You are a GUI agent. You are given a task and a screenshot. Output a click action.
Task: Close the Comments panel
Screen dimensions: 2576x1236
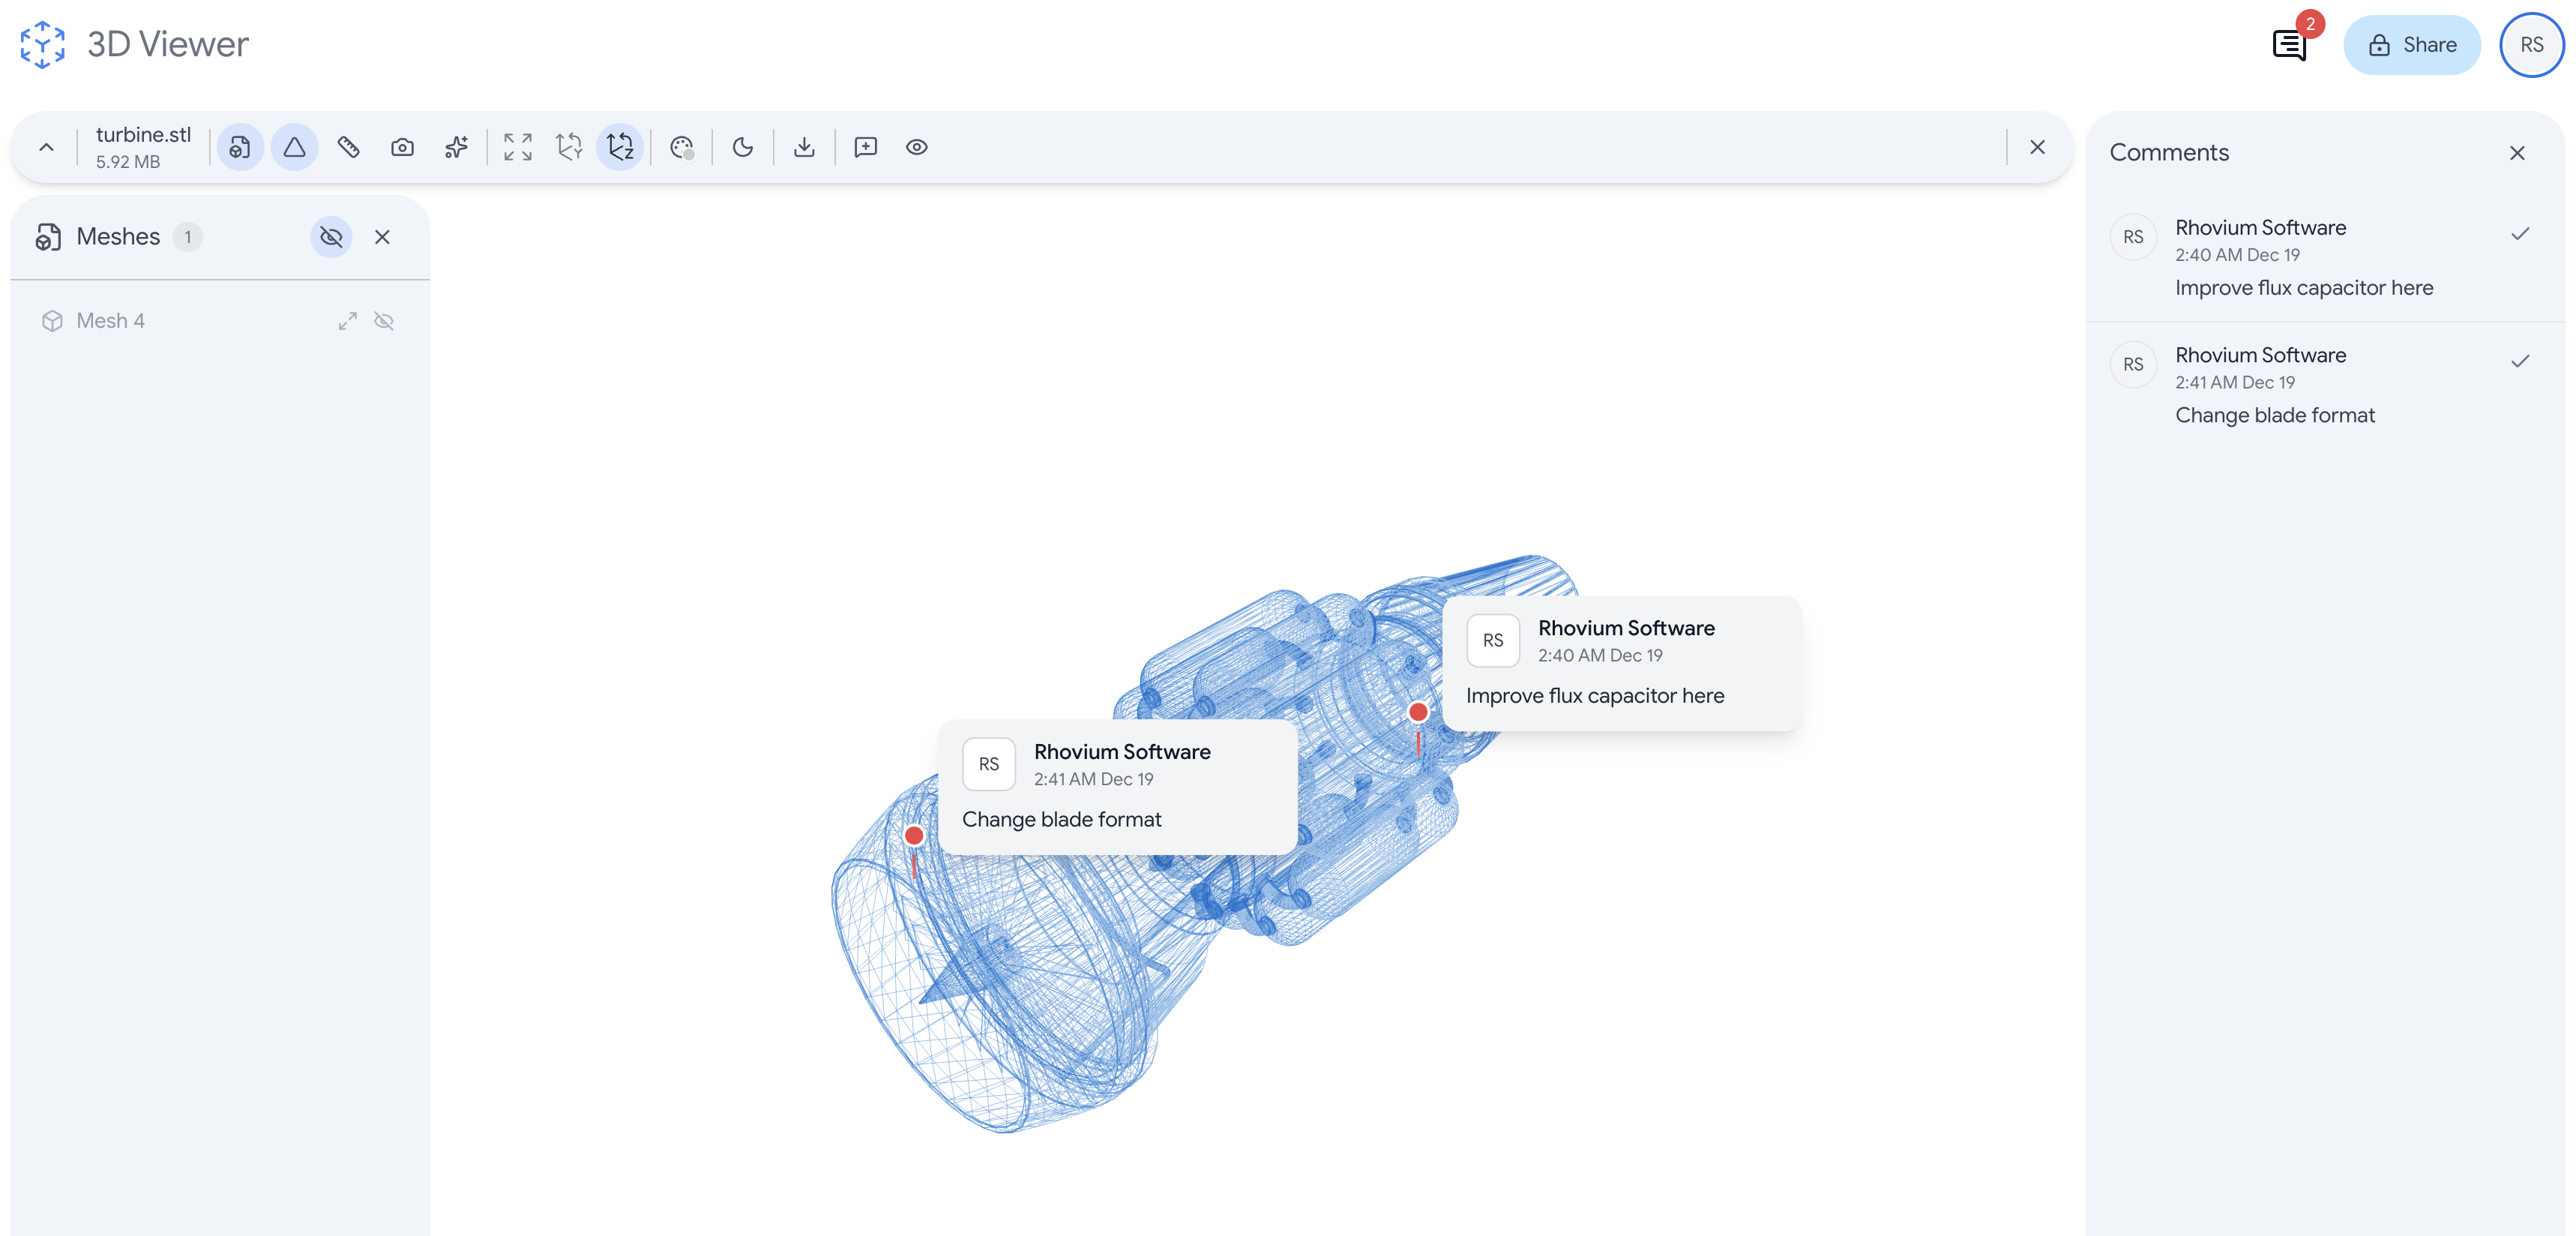click(2518, 152)
